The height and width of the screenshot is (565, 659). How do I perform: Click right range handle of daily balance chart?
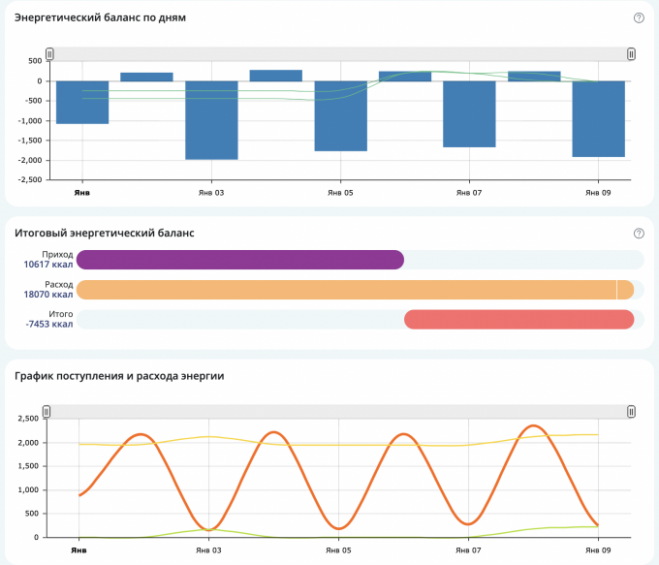tap(631, 54)
